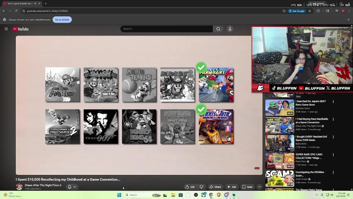
Task: Click the video title text
Action: (x=68, y=179)
